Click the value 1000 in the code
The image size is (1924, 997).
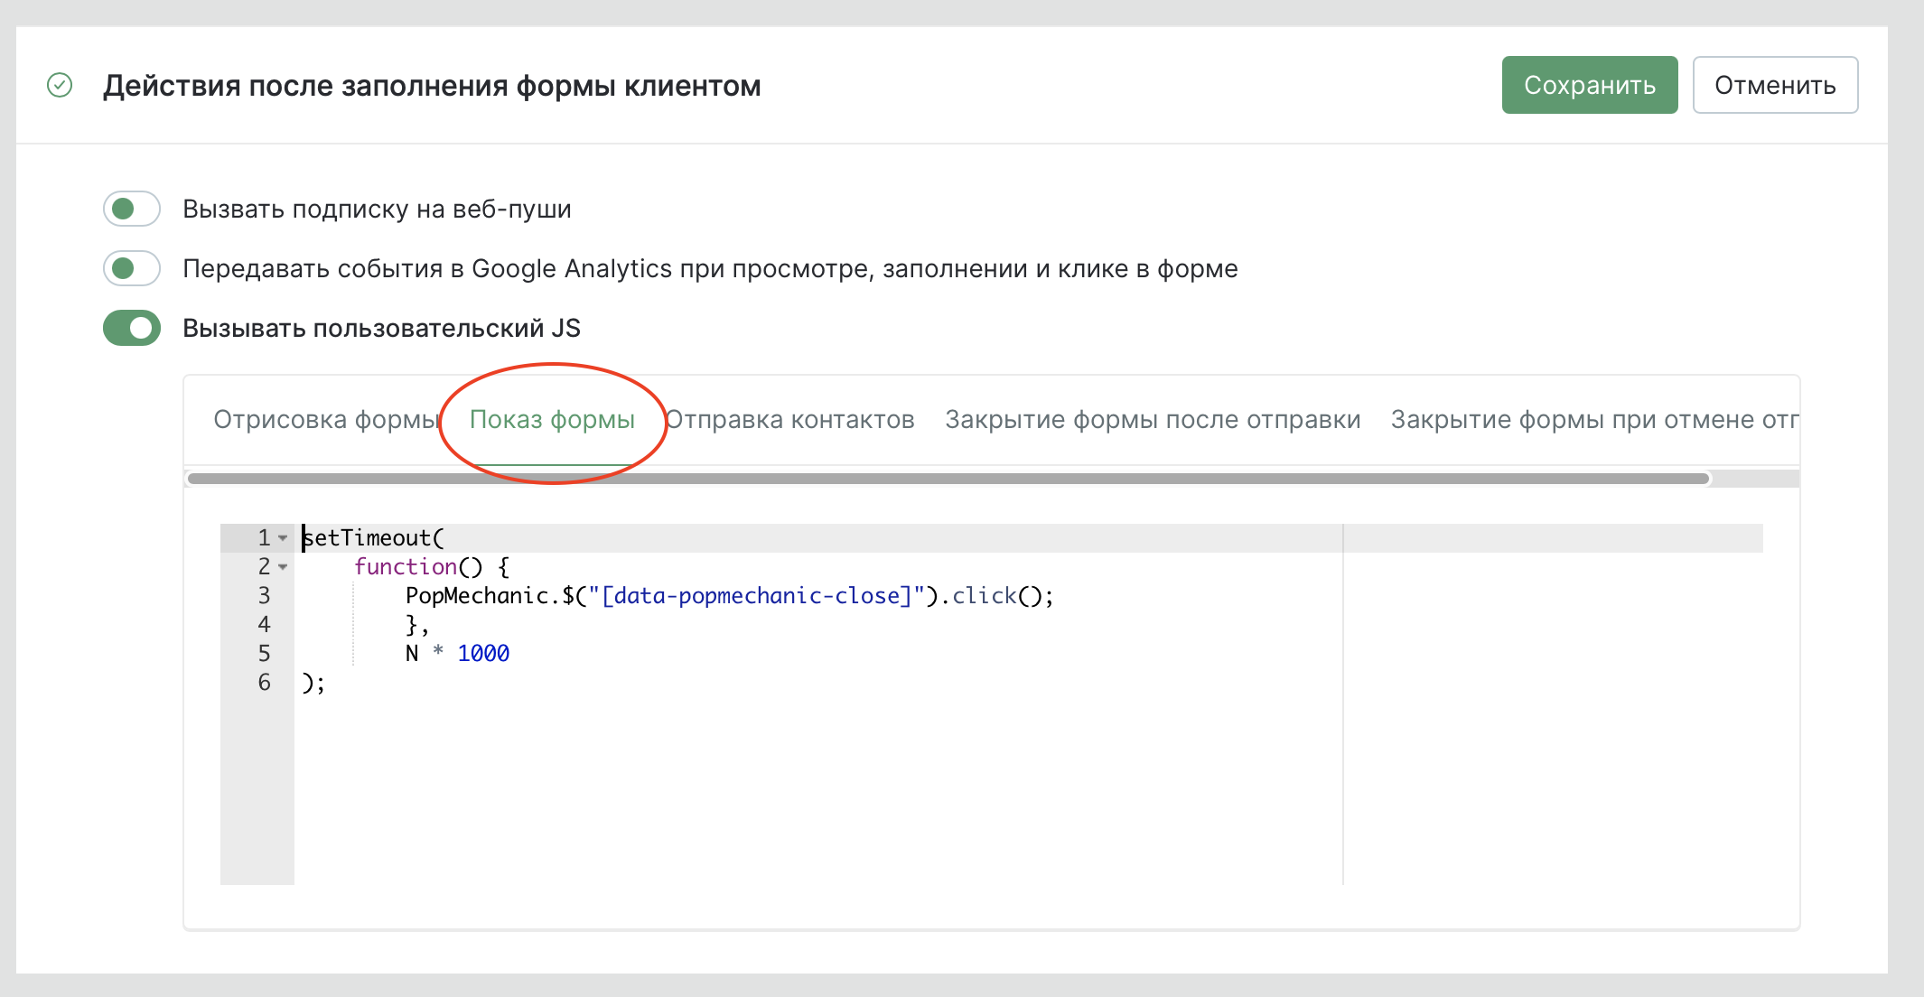tap(483, 654)
